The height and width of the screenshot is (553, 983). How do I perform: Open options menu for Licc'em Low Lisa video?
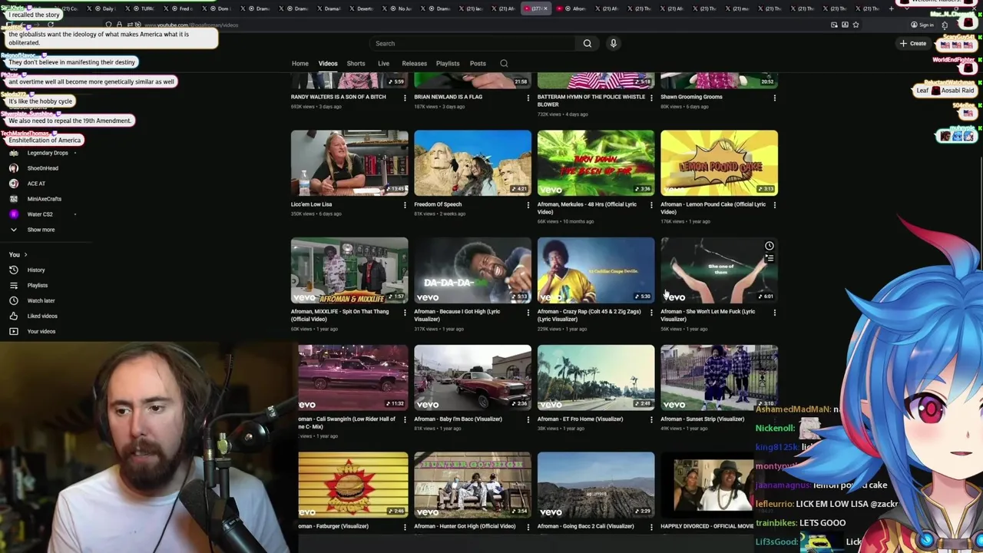pyautogui.click(x=405, y=205)
